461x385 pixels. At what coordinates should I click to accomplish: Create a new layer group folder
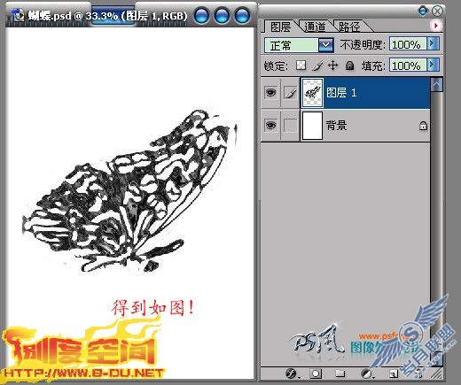(x=340, y=373)
